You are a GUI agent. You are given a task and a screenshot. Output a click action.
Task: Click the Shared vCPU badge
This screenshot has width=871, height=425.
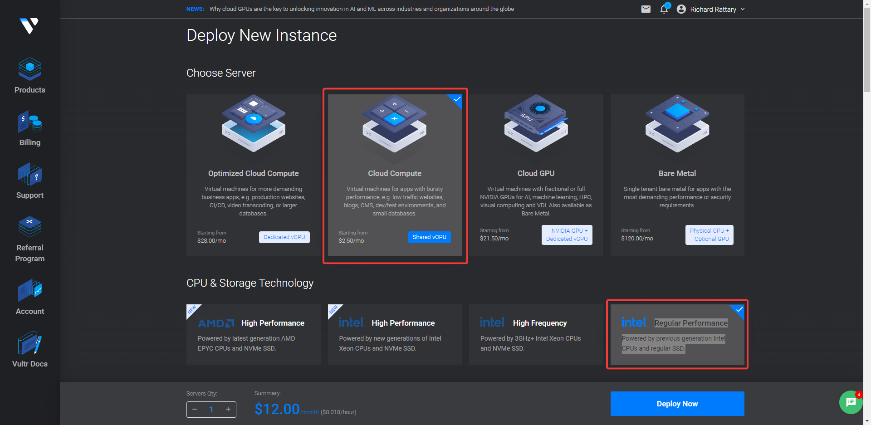[x=429, y=237]
